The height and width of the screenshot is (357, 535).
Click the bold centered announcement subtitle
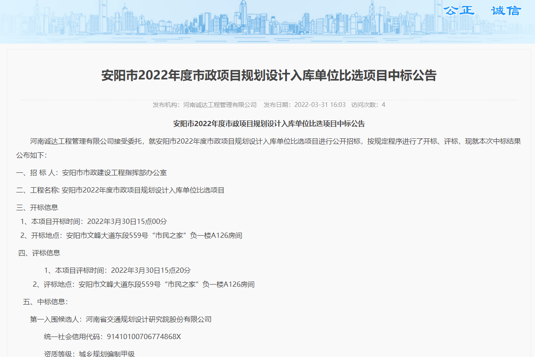(269, 124)
